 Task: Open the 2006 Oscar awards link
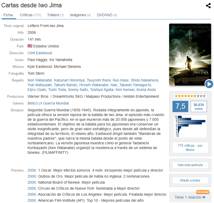click(x=32, y=170)
